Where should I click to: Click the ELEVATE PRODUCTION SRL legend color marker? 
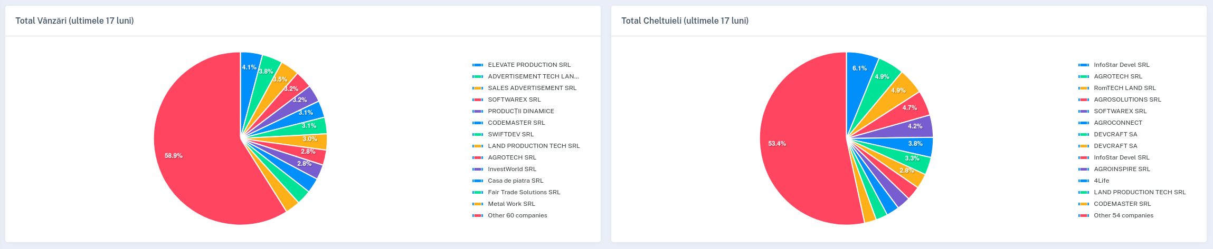click(478, 65)
